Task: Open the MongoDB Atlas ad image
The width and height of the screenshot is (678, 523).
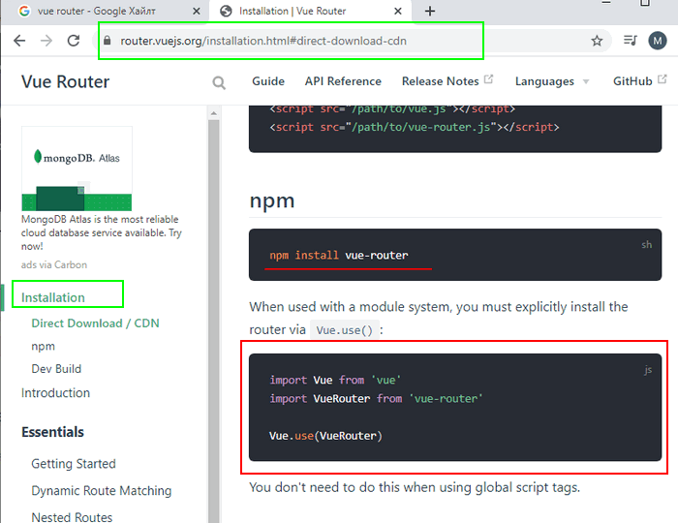Action: coord(77,169)
